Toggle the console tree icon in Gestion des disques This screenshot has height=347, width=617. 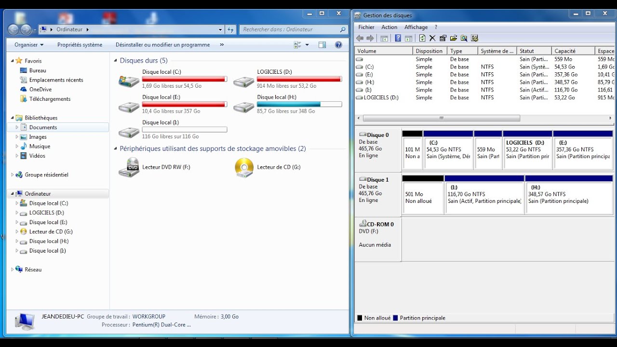coord(384,38)
